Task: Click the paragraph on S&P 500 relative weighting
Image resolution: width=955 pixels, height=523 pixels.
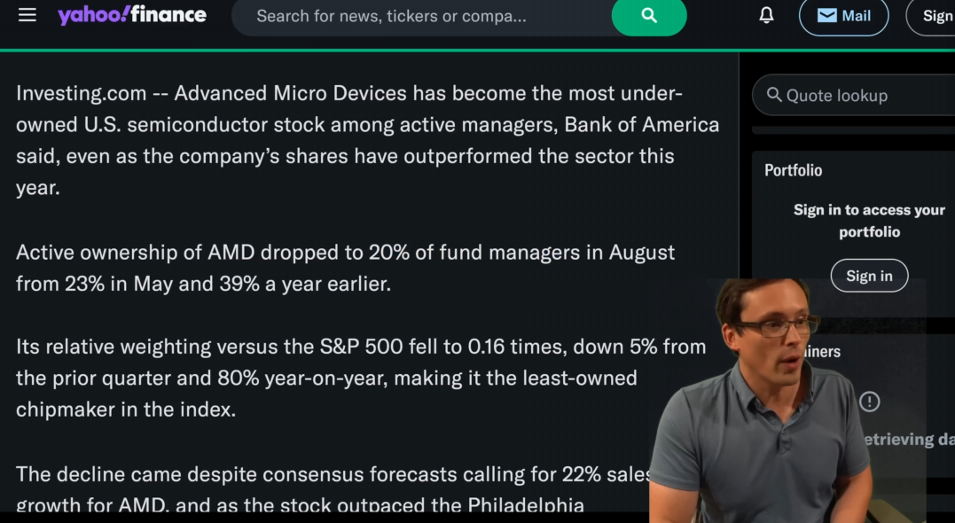Action: pos(361,379)
